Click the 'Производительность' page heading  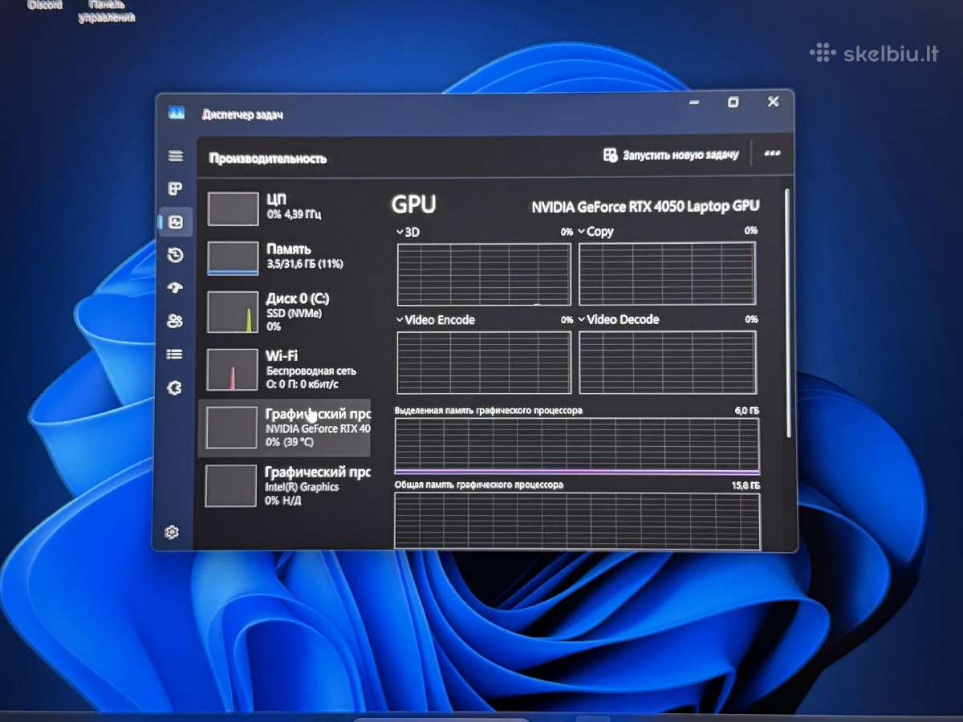pyautogui.click(x=268, y=158)
